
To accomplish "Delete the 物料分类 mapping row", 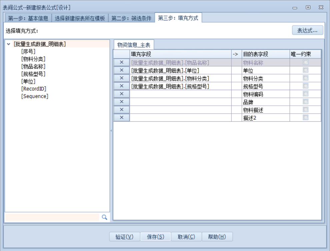I will [122, 78].
